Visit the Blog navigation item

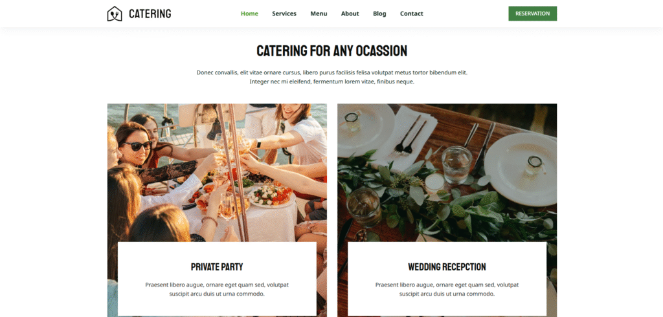point(379,14)
